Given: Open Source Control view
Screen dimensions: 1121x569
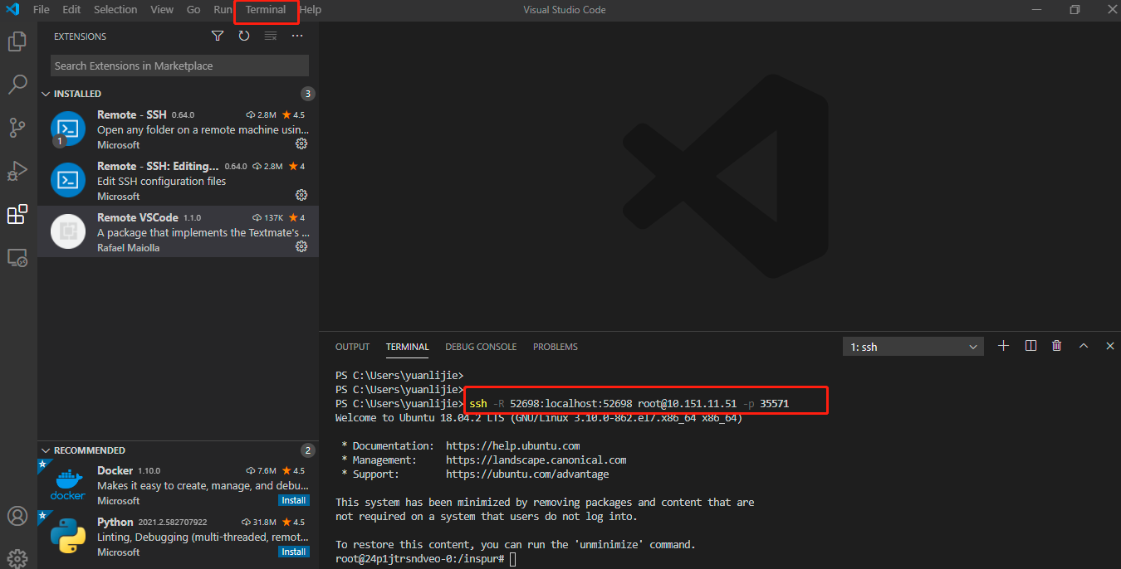Looking at the screenshot, I should [17, 127].
